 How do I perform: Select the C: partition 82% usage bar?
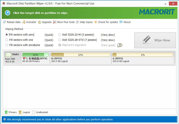[x=36, y=55]
